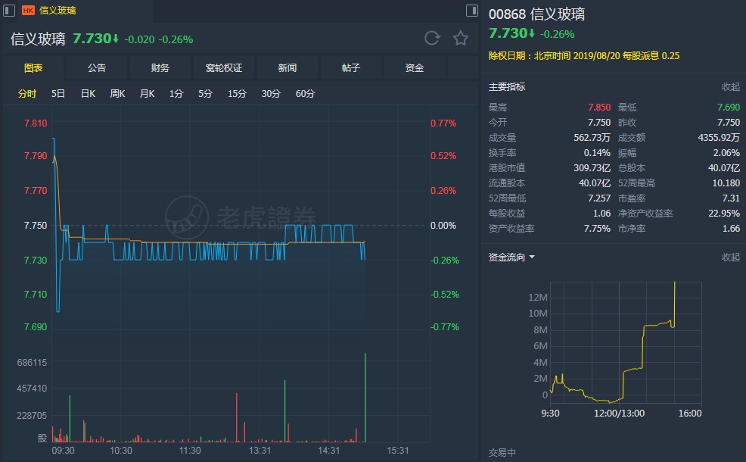This screenshot has width=746, height=462.
Task: Click the 00868 信义玻璃 header title
Action: click(536, 14)
